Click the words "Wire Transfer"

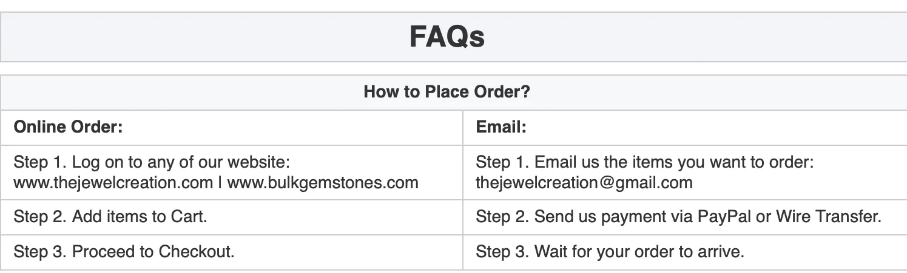click(827, 217)
